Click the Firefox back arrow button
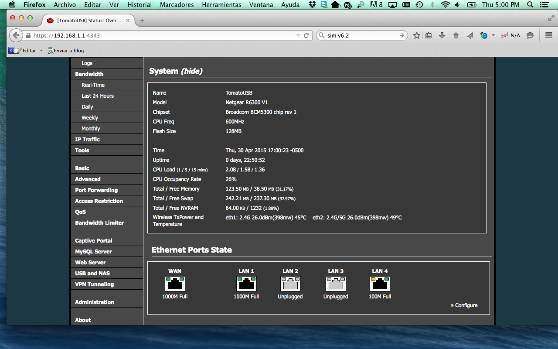Viewport: 558px width, 349px height. 16,36
